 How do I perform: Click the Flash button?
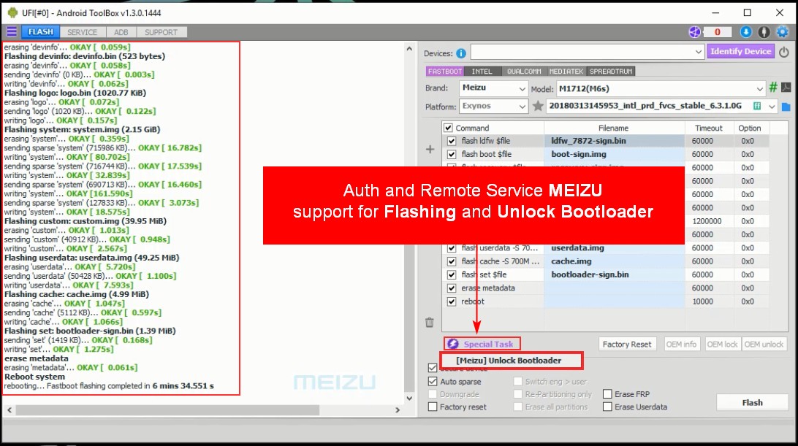(752, 403)
